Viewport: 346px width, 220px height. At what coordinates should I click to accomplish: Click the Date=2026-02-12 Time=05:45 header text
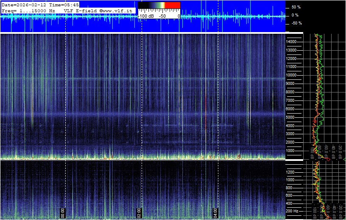click(x=40, y=4)
